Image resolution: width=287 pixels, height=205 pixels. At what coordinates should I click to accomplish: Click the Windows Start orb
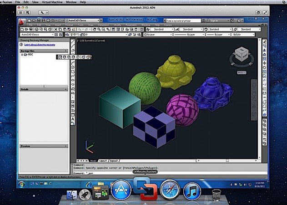pyautogui.click(x=21, y=184)
